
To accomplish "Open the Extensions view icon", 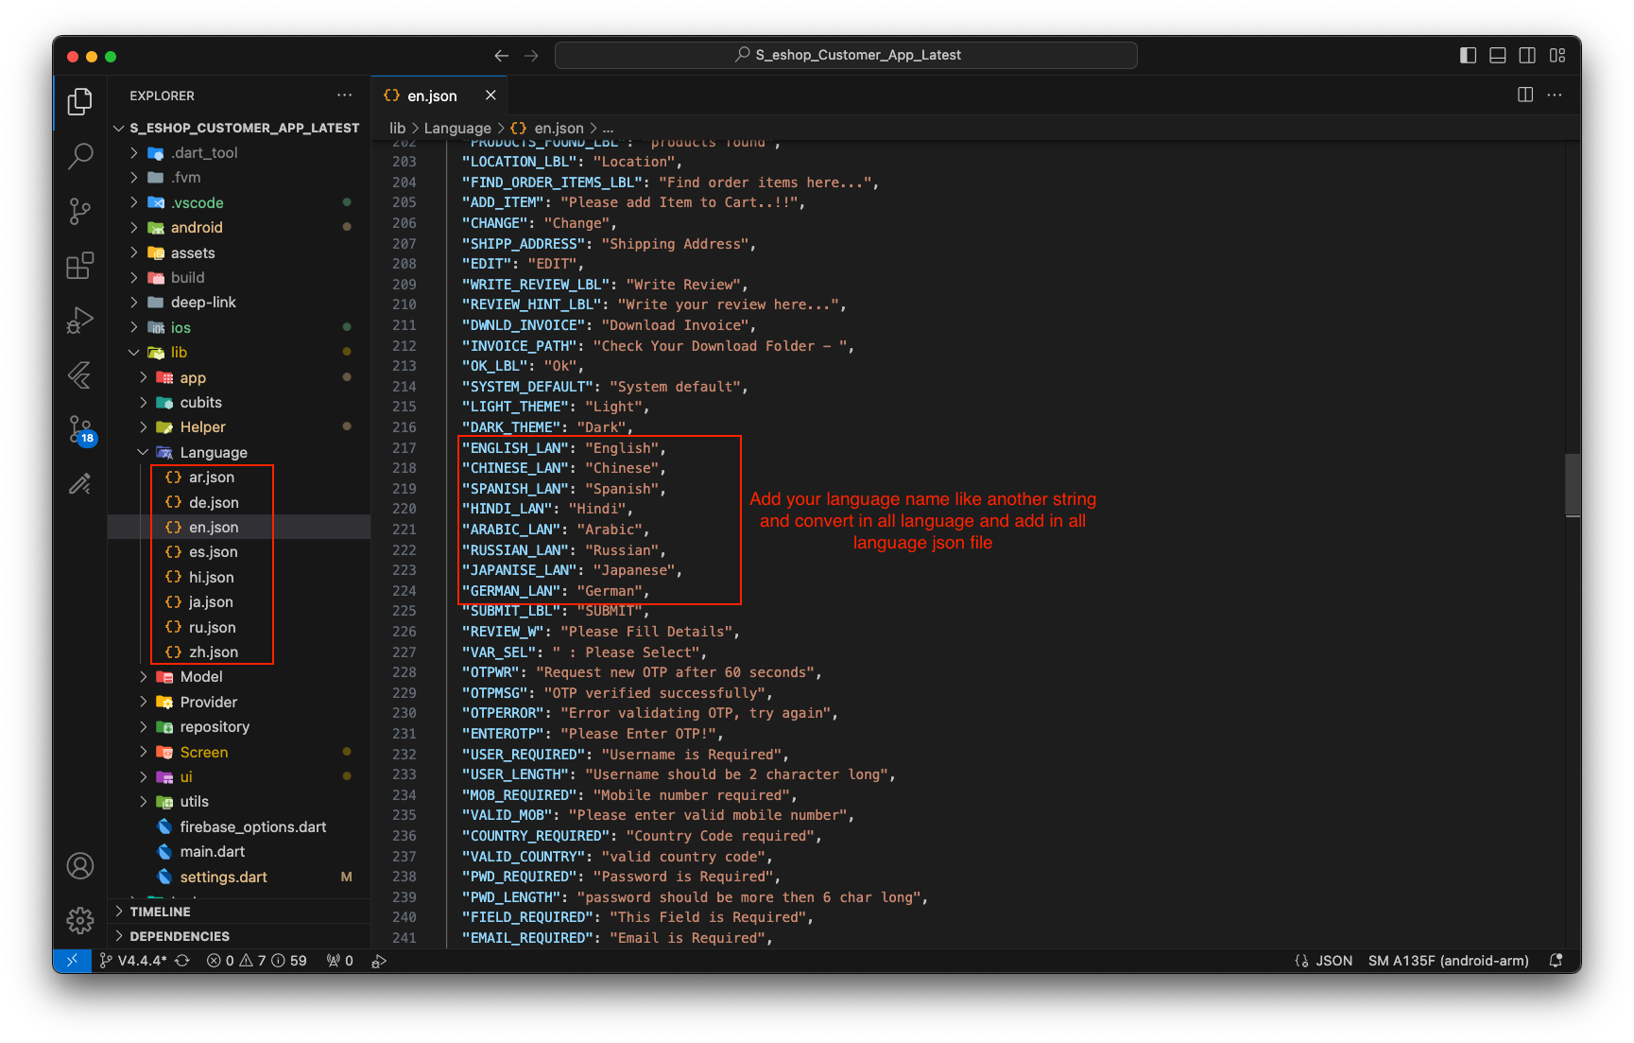I will pos(80,266).
